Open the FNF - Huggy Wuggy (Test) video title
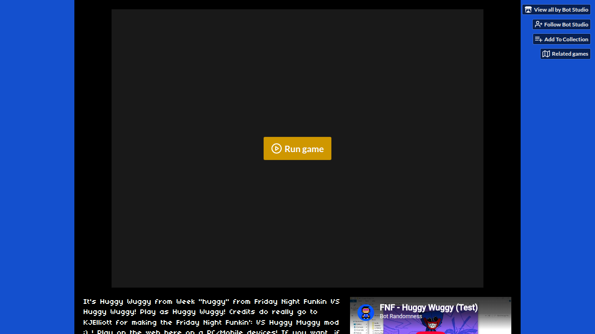 429,308
